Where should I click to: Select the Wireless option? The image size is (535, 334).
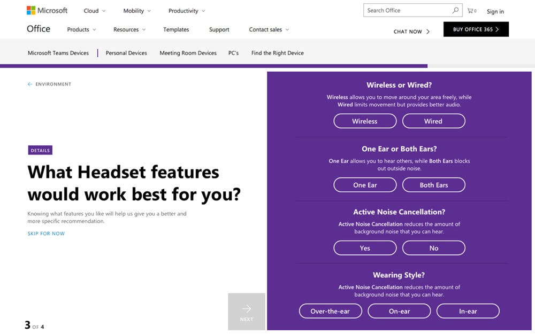click(365, 121)
